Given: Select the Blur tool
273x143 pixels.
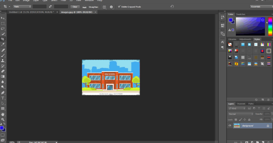Looking at the screenshot, I should pos(3,82).
